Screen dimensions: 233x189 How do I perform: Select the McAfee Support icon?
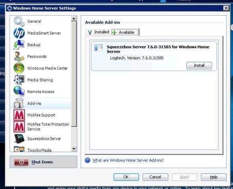19,115
